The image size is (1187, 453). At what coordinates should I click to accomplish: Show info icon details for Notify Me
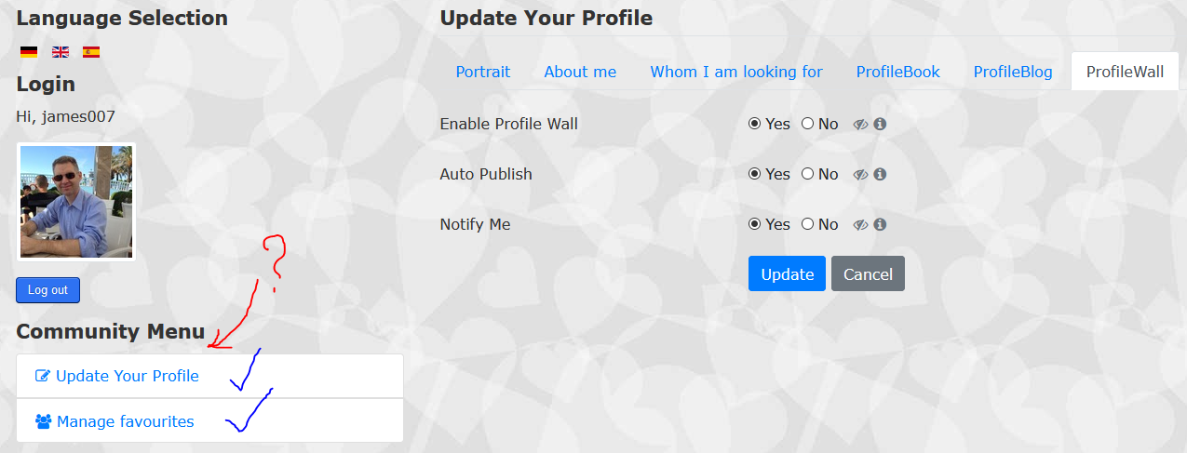pyautogui.click(x=880, y=224)
